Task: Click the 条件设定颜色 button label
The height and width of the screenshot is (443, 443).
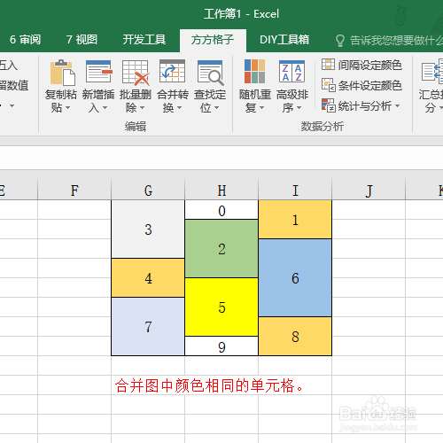Action: [x=369, y=85]
